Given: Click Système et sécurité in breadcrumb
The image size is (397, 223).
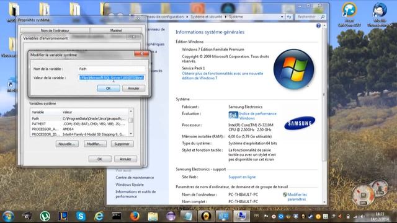Looking at the screenshot, I should point(206,17).
